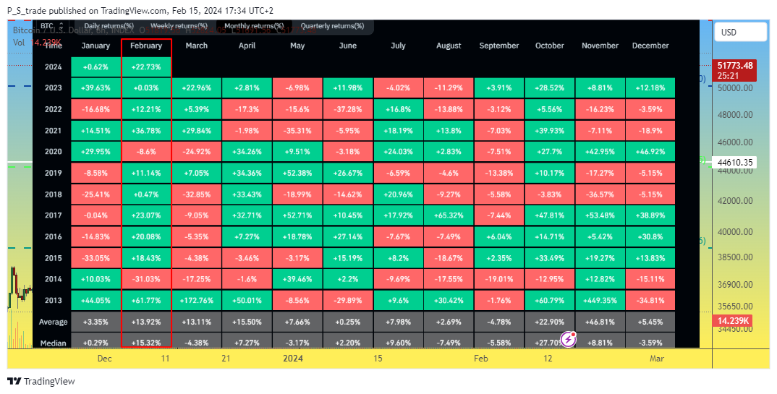The image size is (777, 394).
Task: Click the red 14.239K volume label on price axis
Action: click(734, 321)
